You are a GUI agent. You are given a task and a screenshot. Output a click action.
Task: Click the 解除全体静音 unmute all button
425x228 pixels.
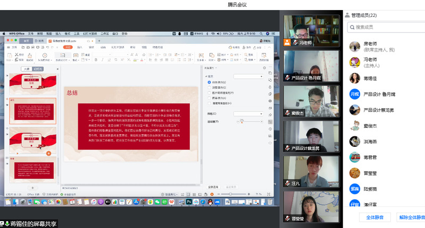412,217
